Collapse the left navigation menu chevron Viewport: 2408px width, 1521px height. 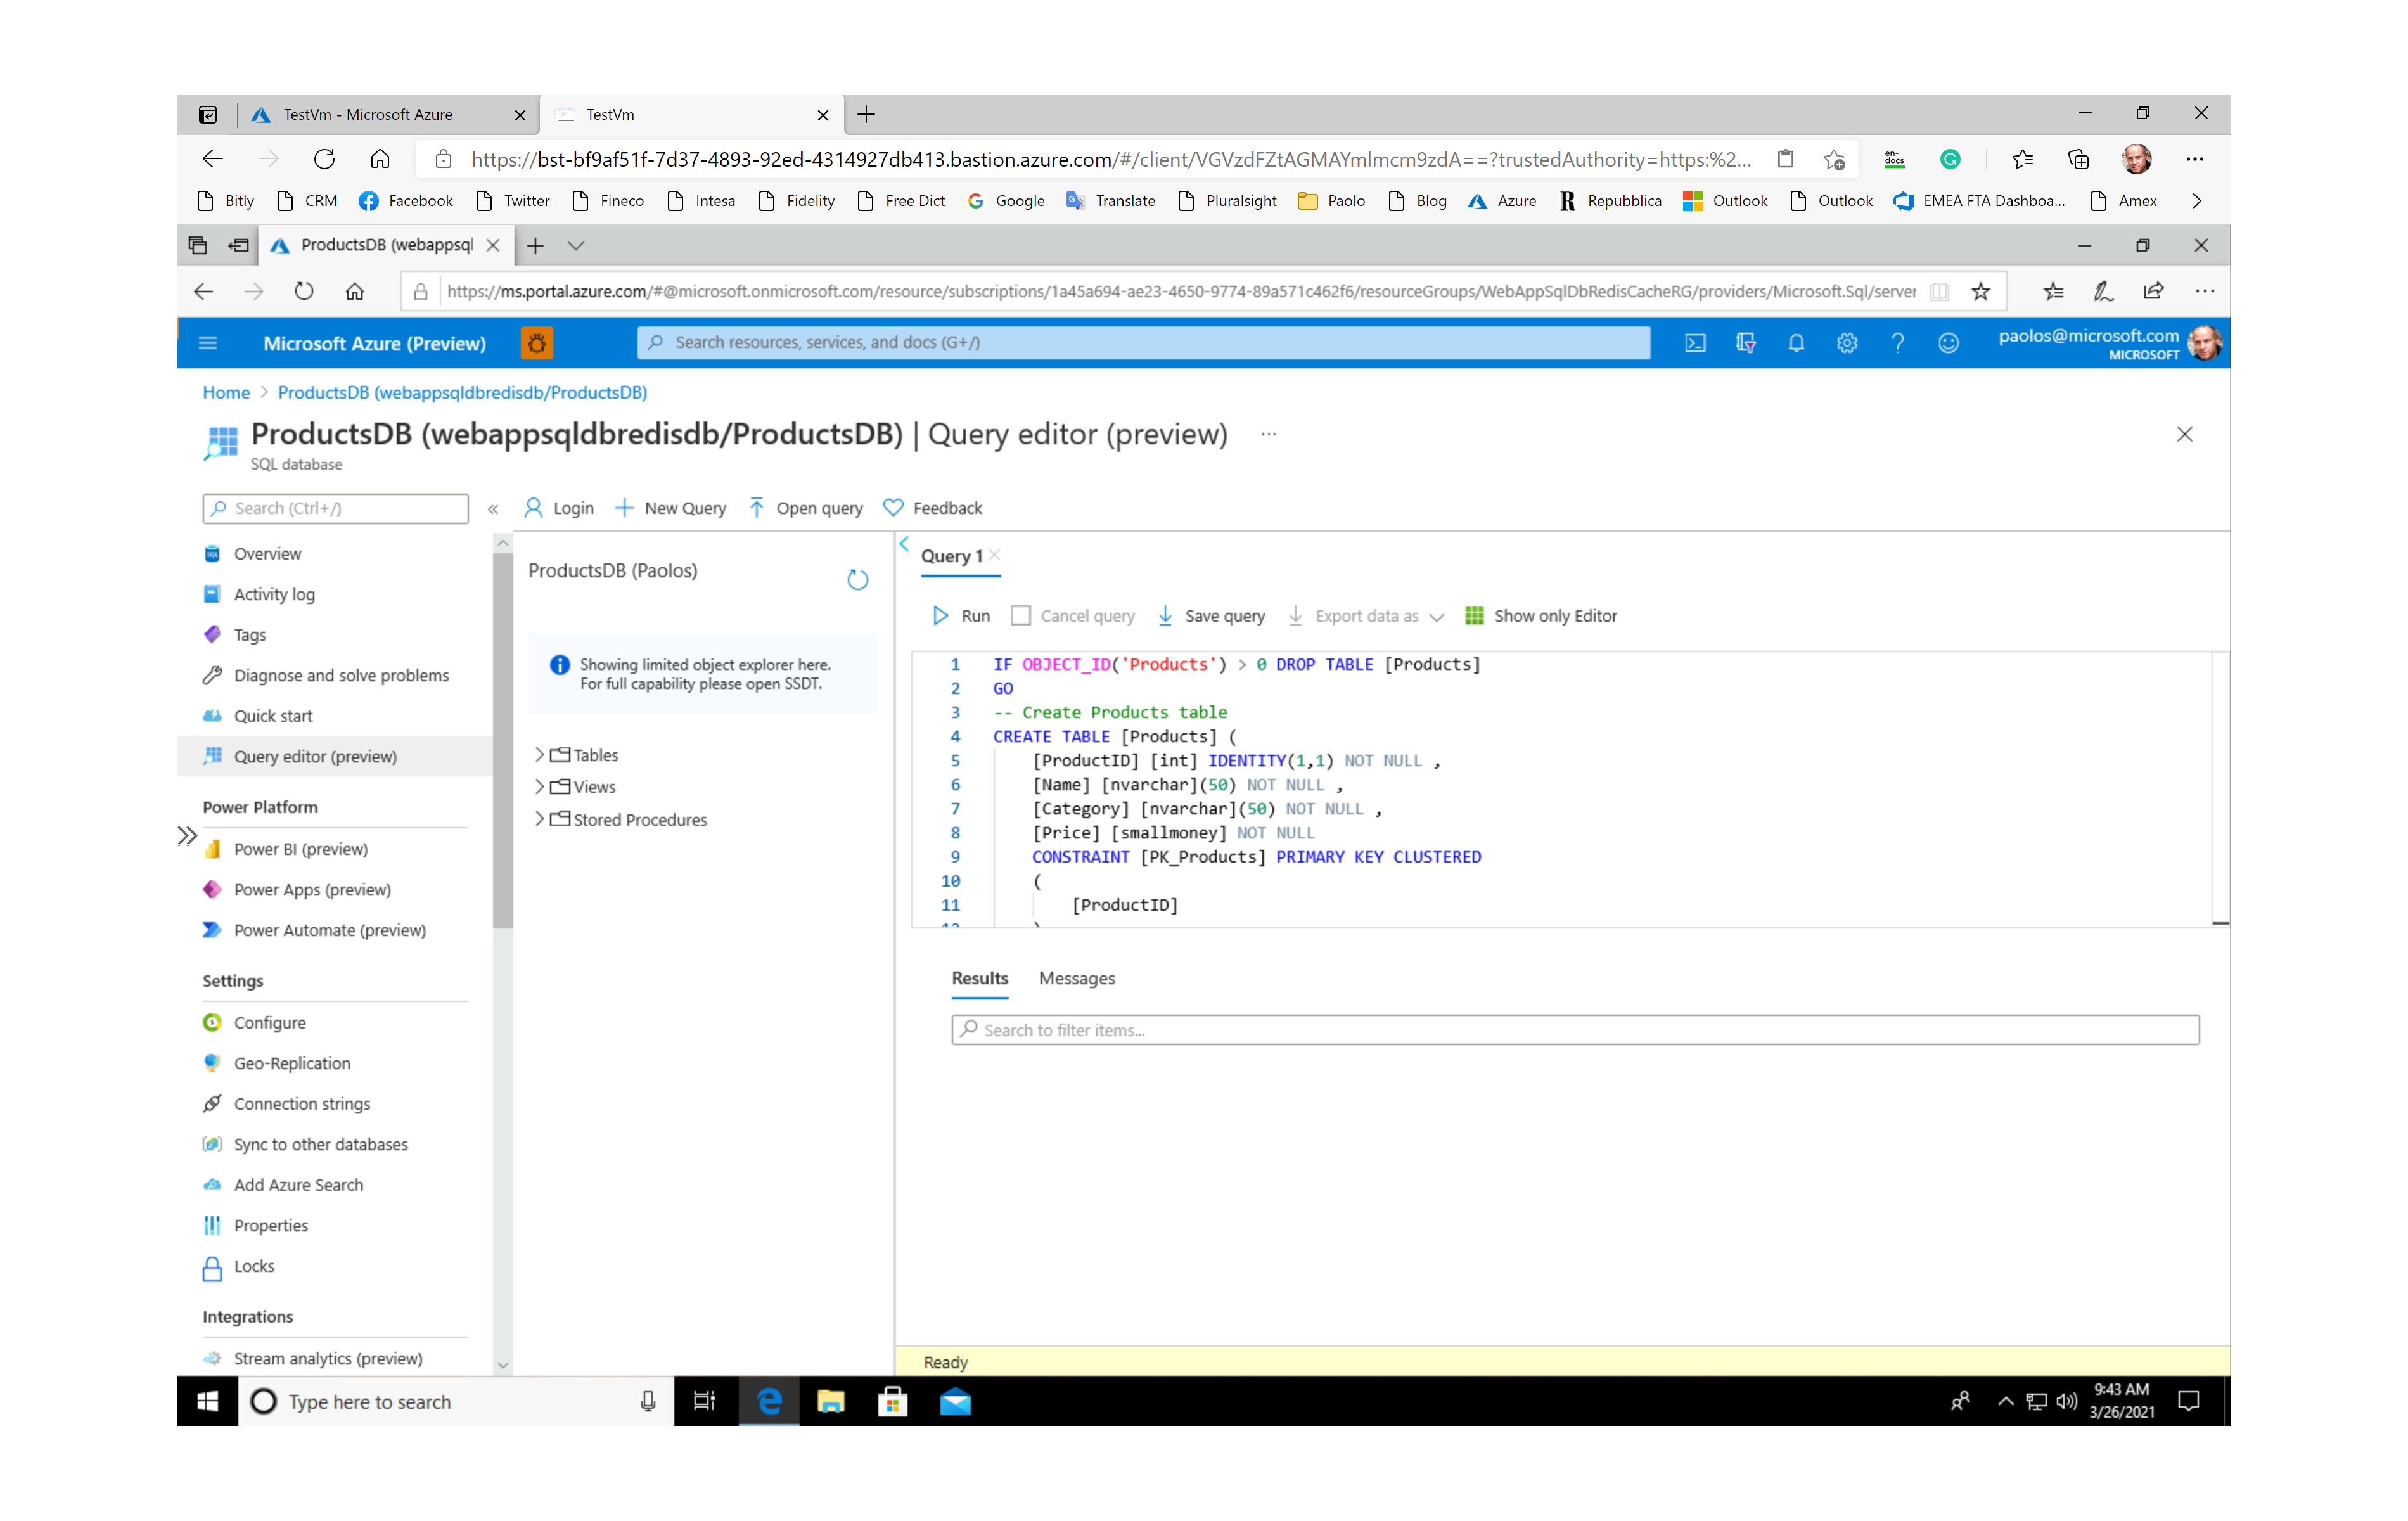(493, 509)
